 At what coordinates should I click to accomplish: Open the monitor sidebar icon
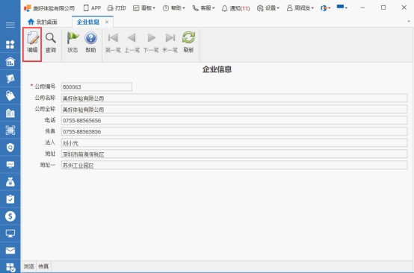click(x=10, y=233)
